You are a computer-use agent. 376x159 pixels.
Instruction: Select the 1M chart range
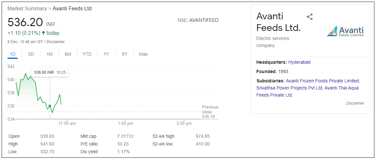point(50,54)
